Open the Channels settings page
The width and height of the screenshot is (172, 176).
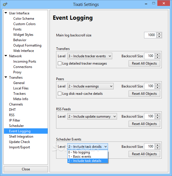coord(16,104)
